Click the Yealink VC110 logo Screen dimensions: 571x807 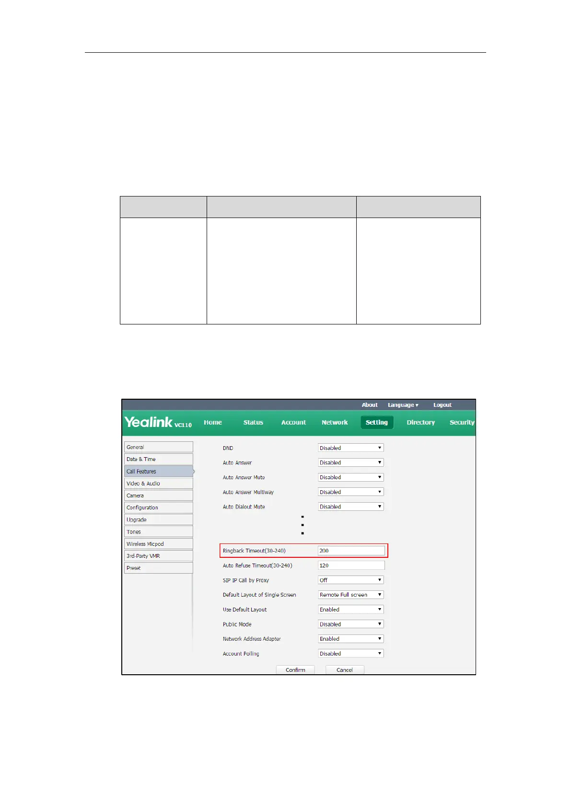158,422
